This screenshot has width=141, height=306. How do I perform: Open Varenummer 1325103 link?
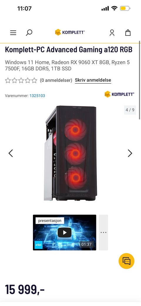pyautogui.click(x=37, y=96)
